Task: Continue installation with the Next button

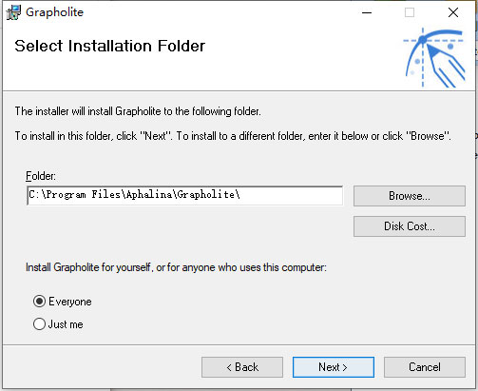Action: (334, 367)
